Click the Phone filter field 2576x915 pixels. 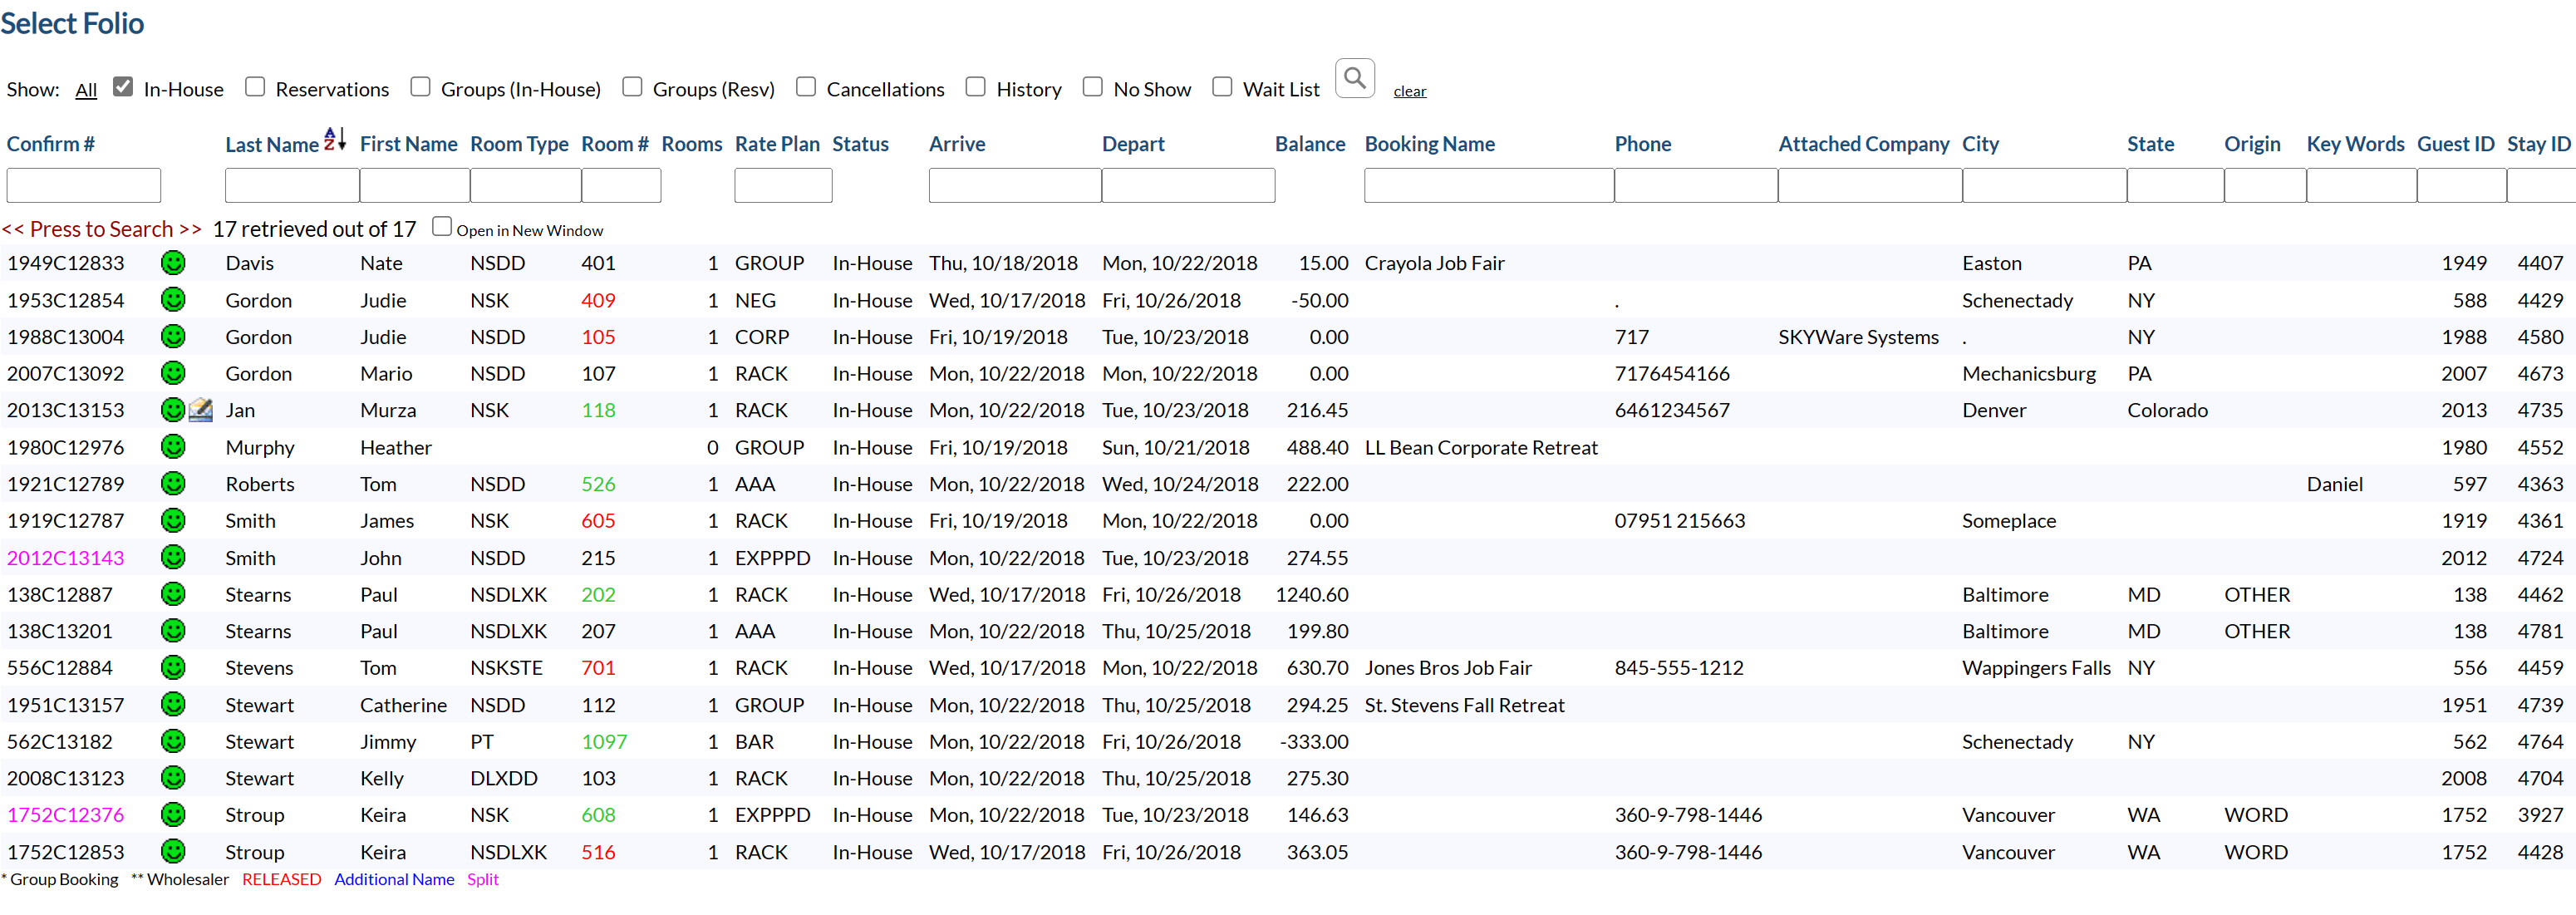click(x=1696, y=185)
